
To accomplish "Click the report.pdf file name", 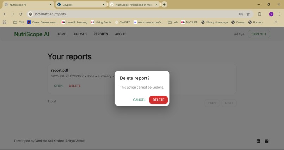I will click(x=60, y=70).
